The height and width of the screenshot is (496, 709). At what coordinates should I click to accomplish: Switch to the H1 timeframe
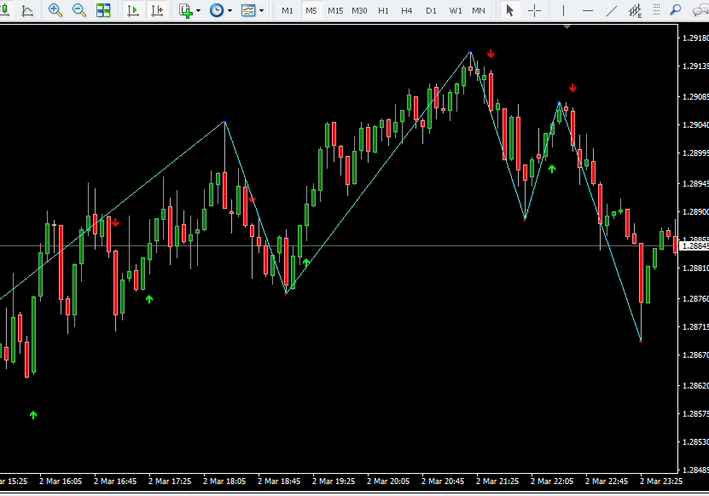(x=383, y=10)
